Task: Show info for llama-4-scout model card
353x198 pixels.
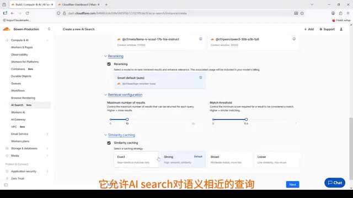Action: (x=200, y=39)
